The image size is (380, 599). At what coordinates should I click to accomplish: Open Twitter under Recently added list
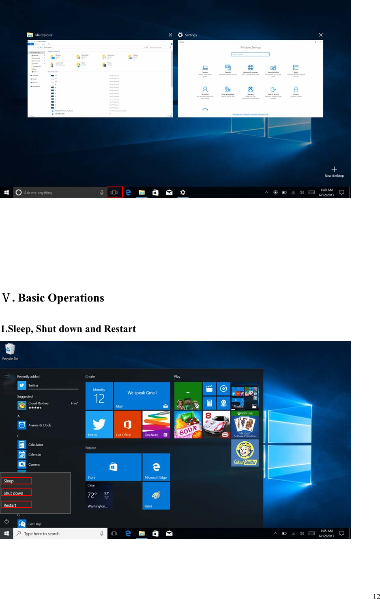click(x=48, y=385)
